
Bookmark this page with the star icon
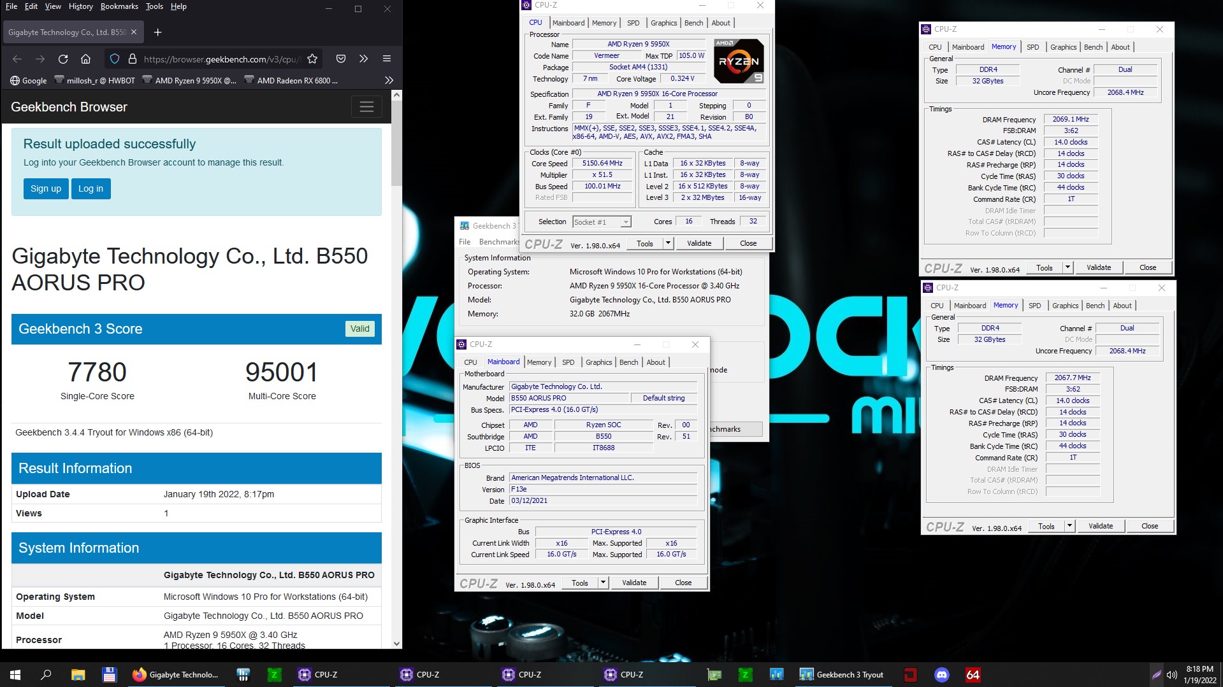point(312,59)
